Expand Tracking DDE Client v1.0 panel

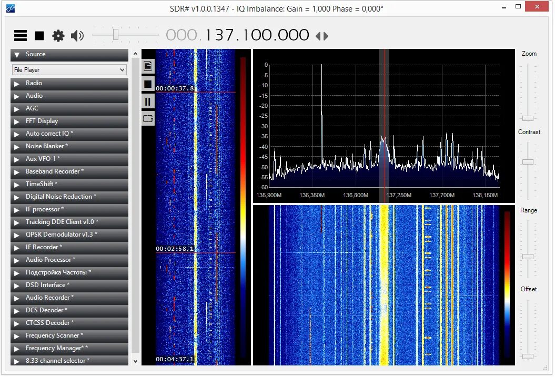[x=69, y=222]
